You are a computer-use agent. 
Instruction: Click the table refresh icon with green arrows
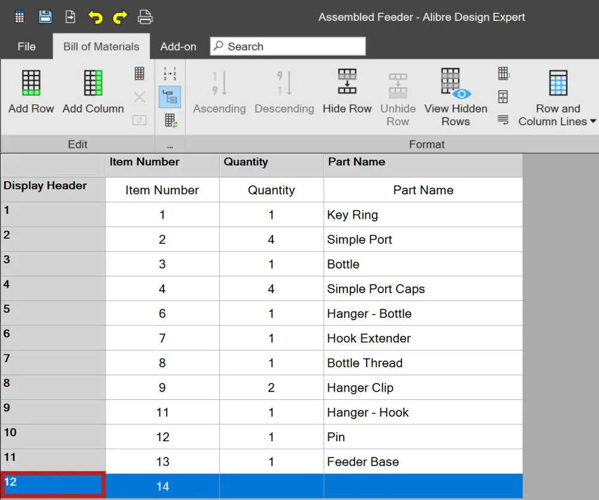point(171,121)
